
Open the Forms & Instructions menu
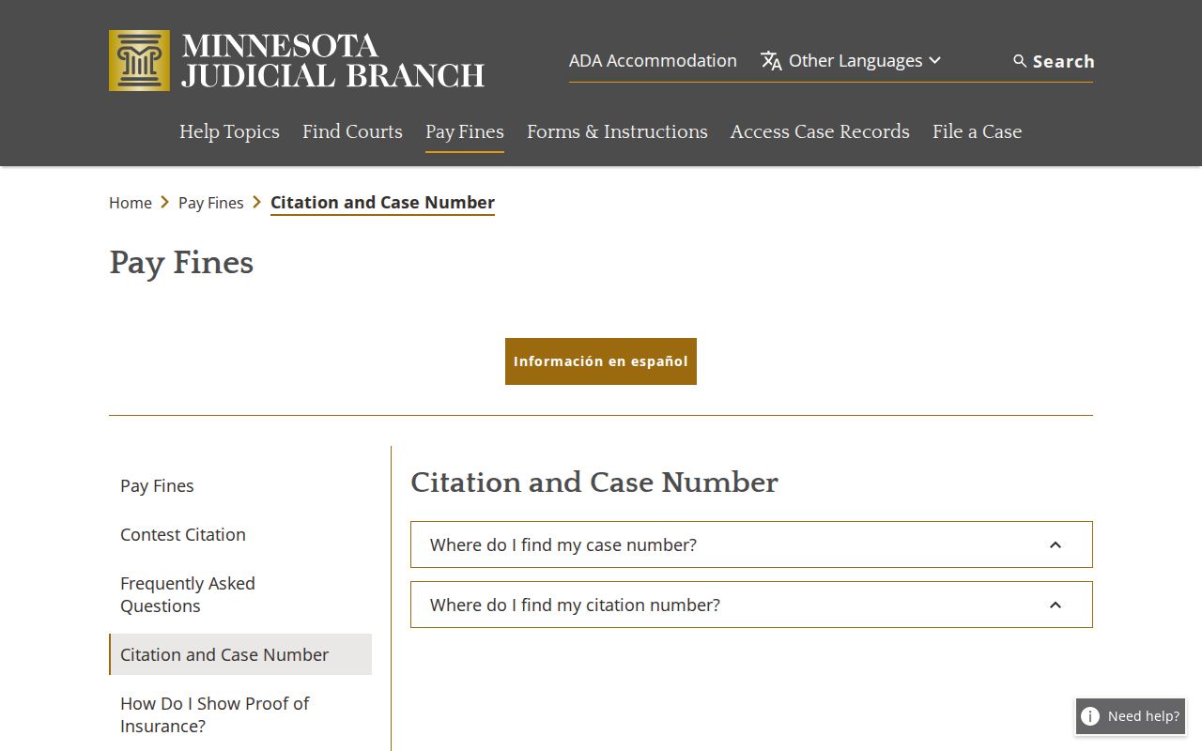(617, 131)
